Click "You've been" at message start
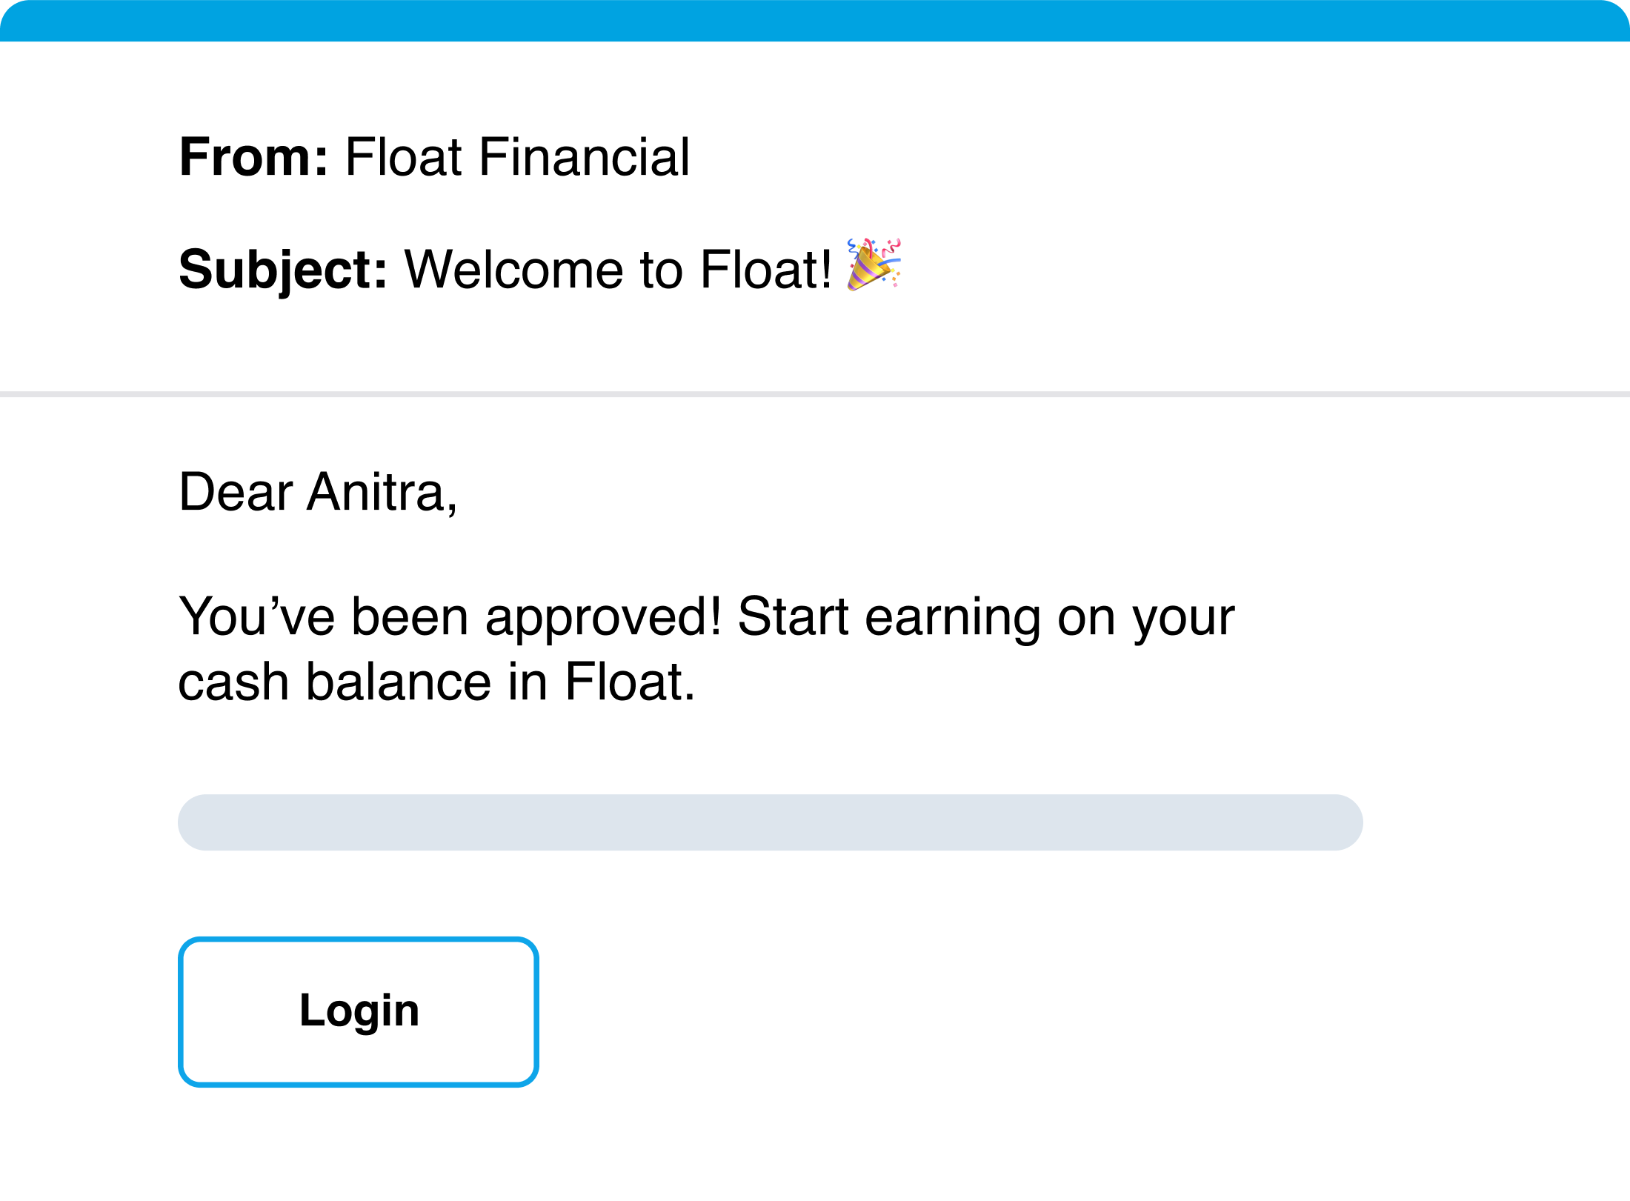Image resolution: width=1630 pixels, height=1201 pixels. 324,617
